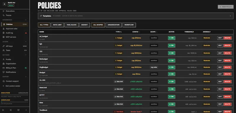The image size is (236, 113).
Task: Click the green Billing & Plan badge
Action: tap(26, 68)
